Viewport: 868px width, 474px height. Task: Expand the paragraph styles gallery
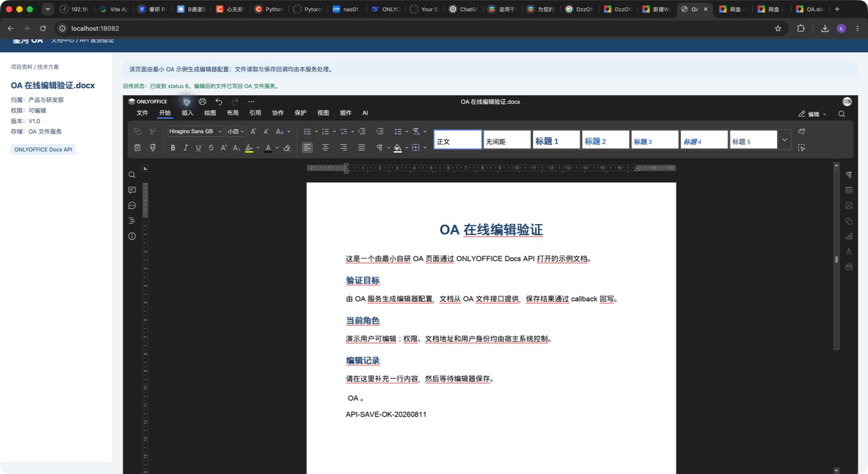785,139
